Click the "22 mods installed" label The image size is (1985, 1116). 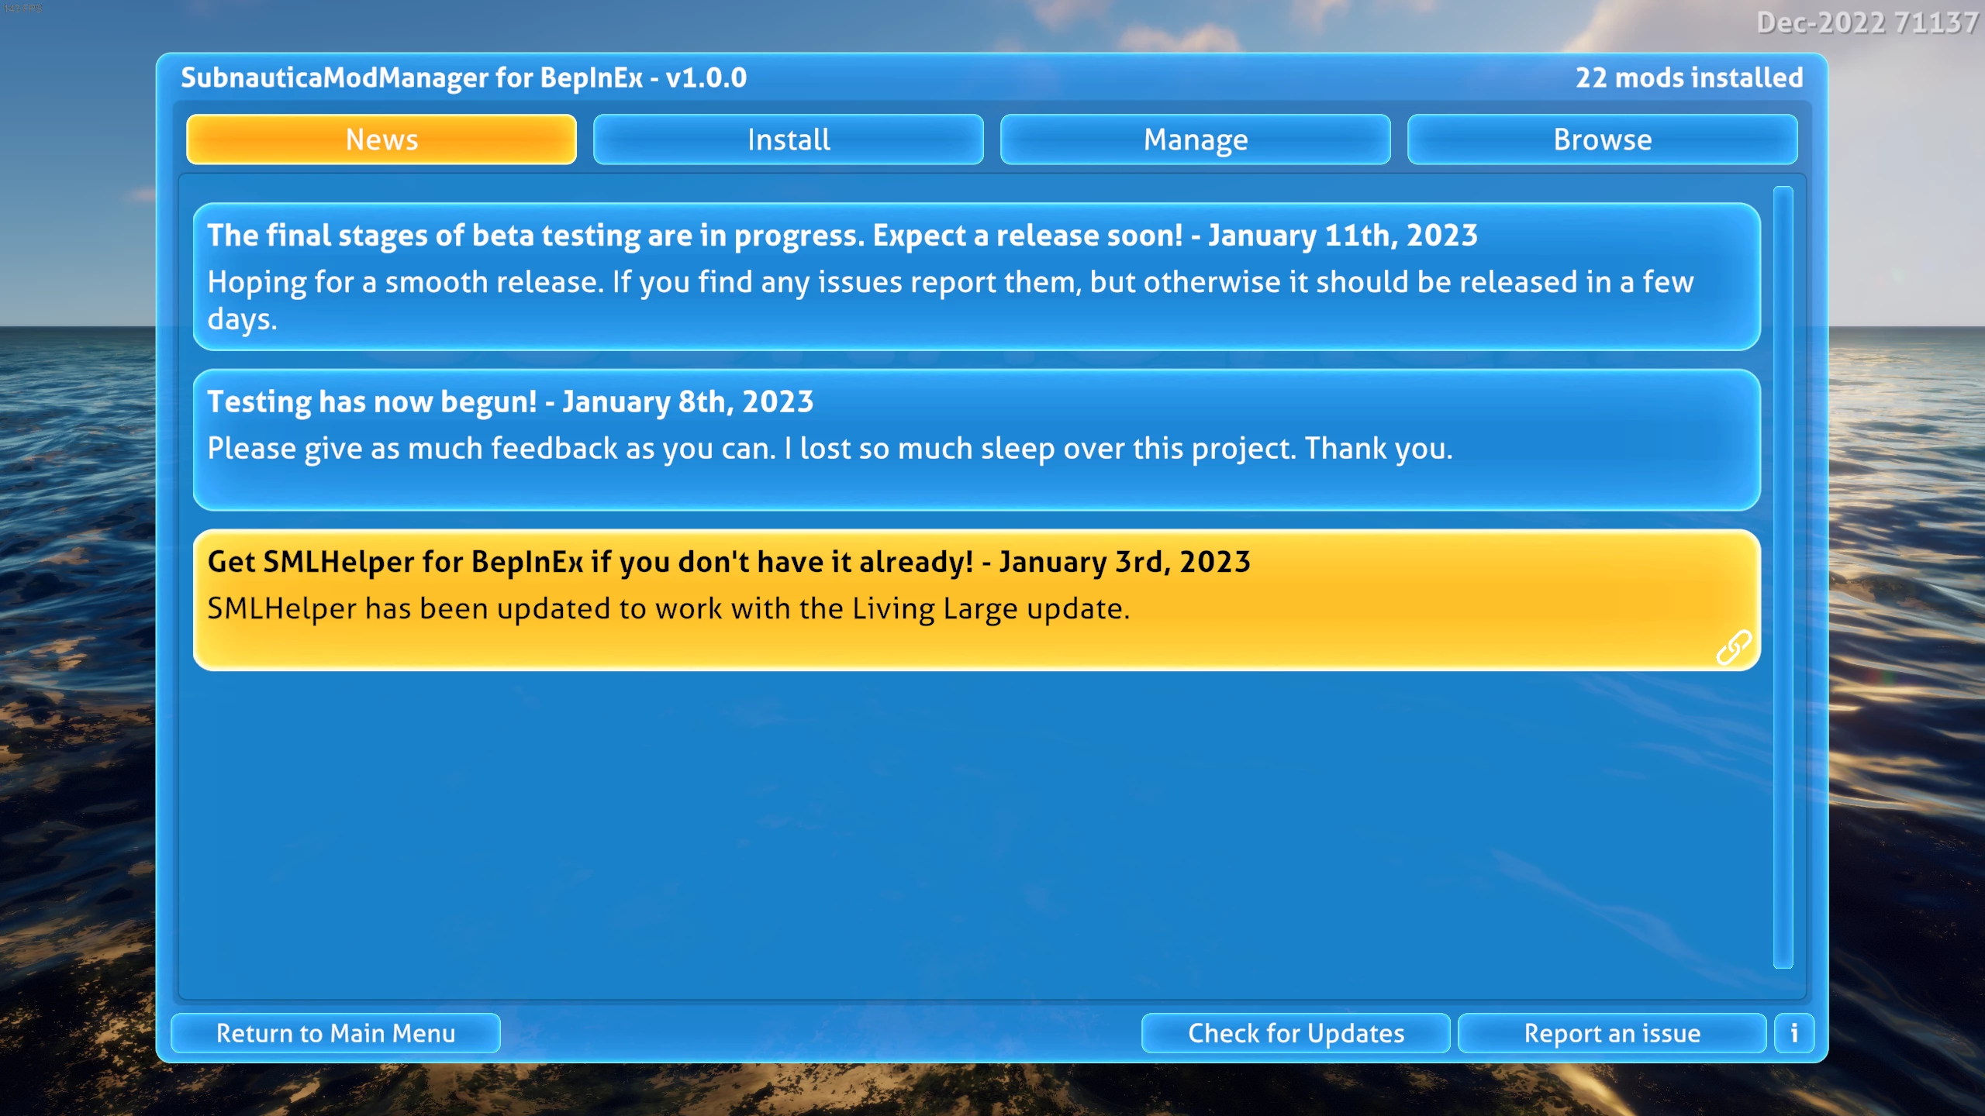point(1689,77)
